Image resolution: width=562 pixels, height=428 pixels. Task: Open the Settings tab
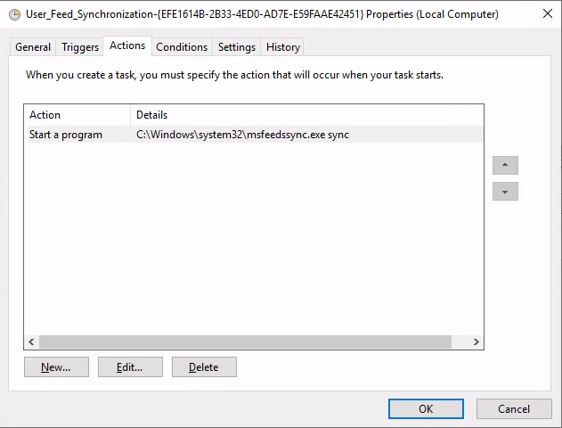tap(237, 47)
